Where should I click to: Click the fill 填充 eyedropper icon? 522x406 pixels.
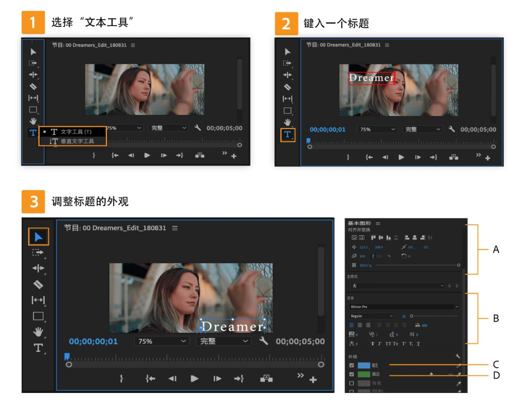click(459, 365)
